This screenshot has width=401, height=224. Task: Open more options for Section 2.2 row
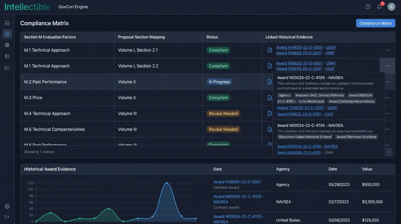click(387, 66)
